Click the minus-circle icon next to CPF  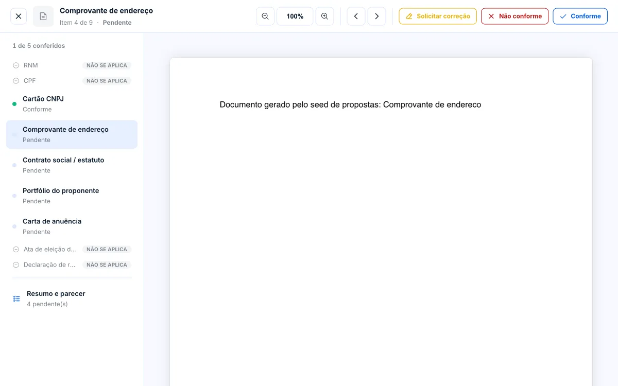click(16, 81)
